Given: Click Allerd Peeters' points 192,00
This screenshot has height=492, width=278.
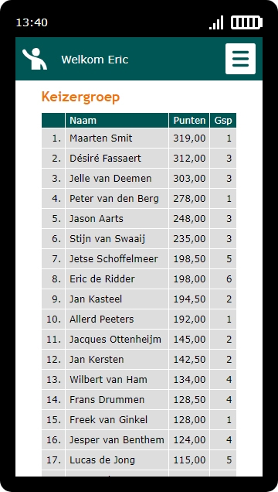Looking at the screenshot, I should [x=189, y=319].
